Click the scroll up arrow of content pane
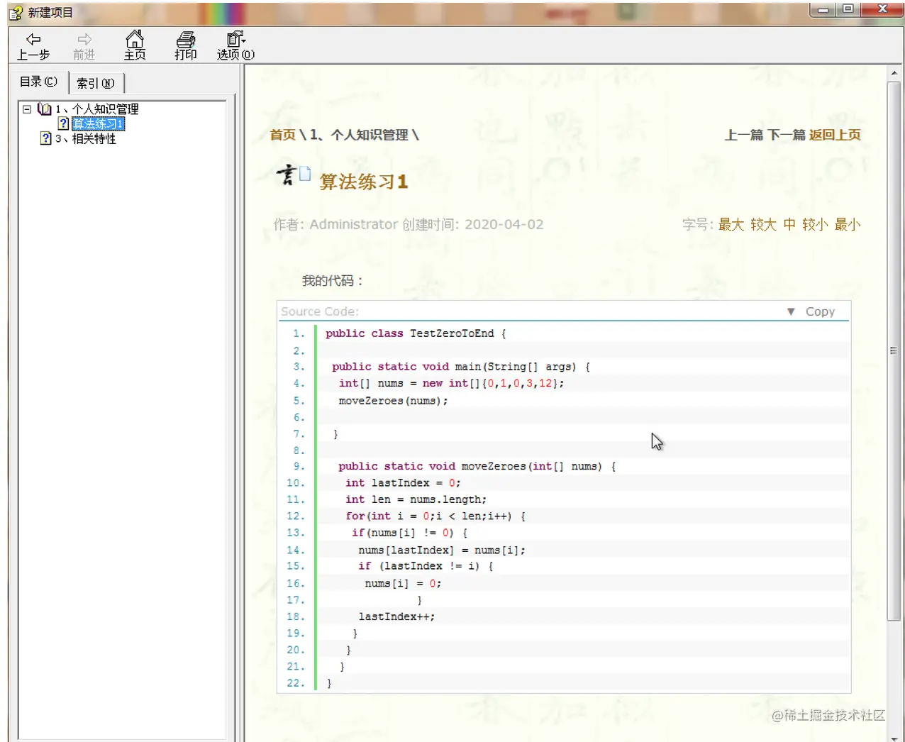905x742 pixels. coord(894,72)
